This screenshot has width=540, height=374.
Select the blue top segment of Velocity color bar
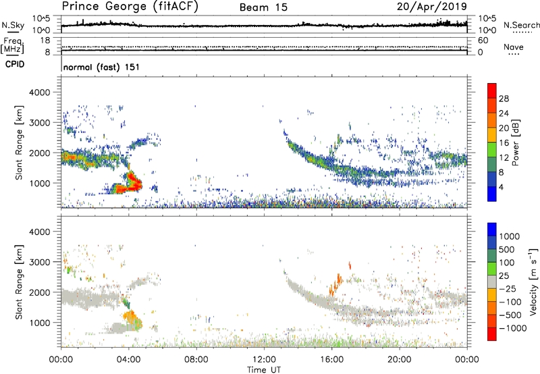pos(492,230)
